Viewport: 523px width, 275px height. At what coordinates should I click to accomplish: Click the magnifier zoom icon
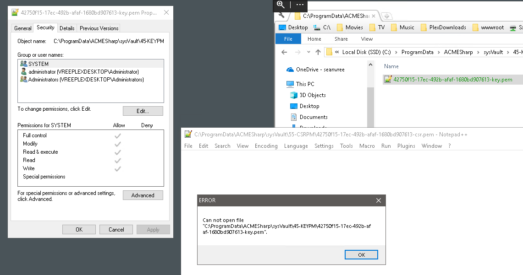281,5
